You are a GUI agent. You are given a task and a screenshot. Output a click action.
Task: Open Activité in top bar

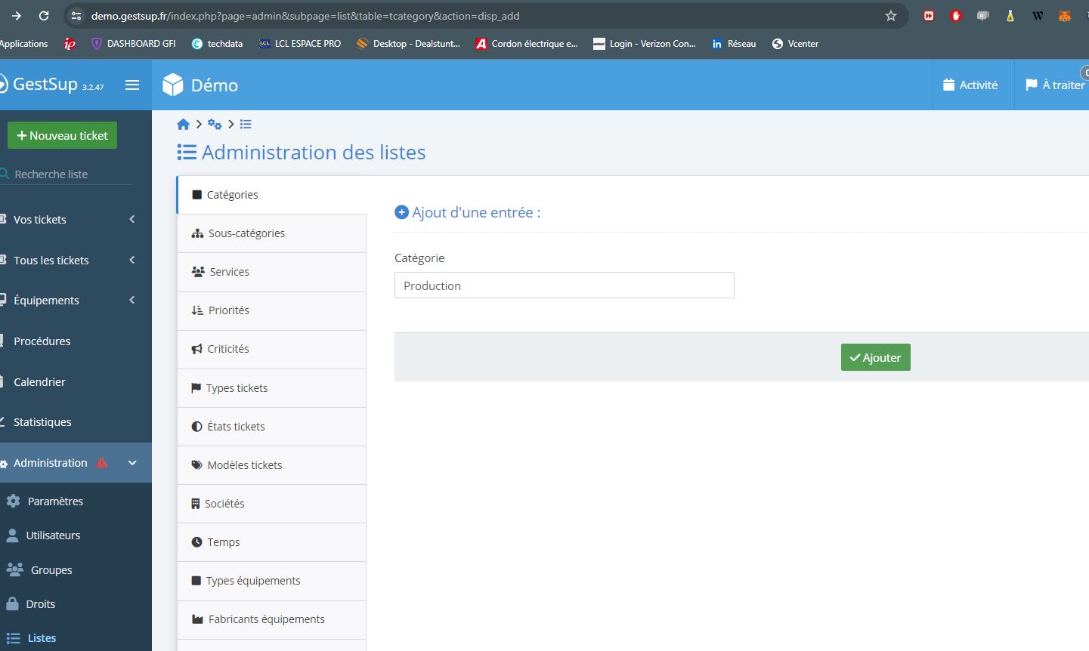point(970,85)
